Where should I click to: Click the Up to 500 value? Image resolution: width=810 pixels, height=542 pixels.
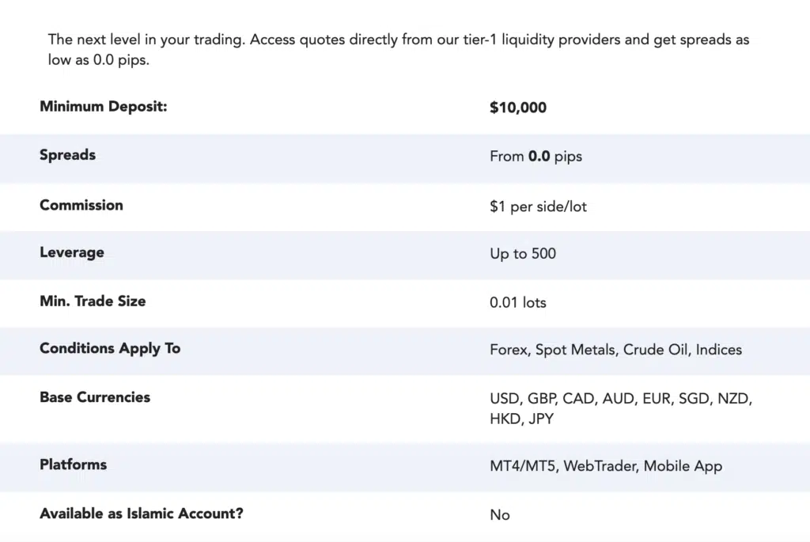(x=523, y=254)
